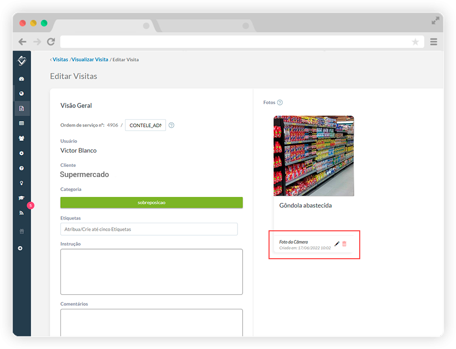This screenshot has height=349, width=456.
Task: Click the lightbulb icon in sidebar
Action: click(x=21, y=183)
